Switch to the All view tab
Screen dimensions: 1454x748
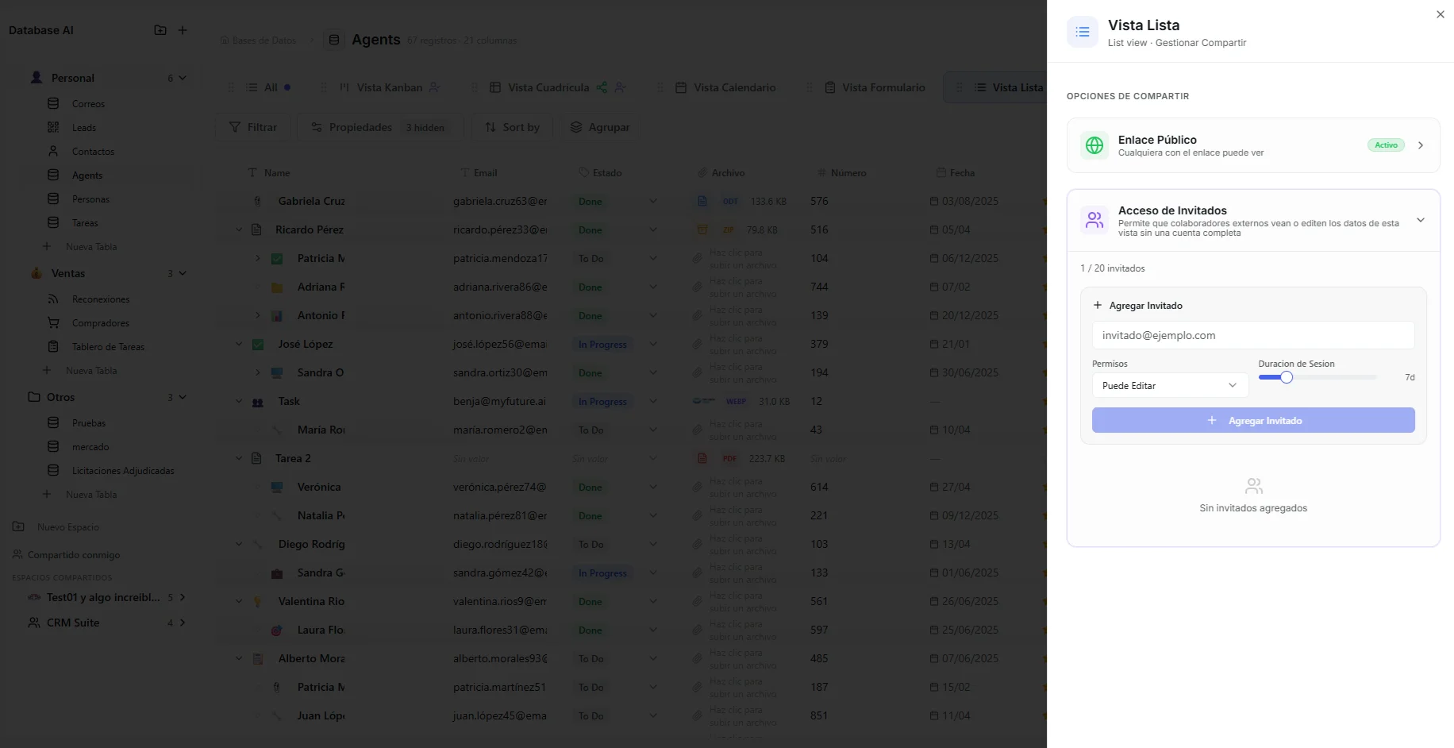[x=270, y=87]
